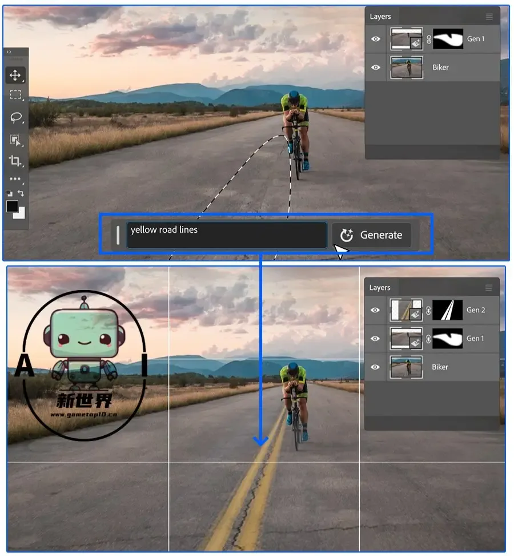Click the mask link icon on the Gen 2 layer
This screenshot has width=514, height=556.
pos(428,311)
